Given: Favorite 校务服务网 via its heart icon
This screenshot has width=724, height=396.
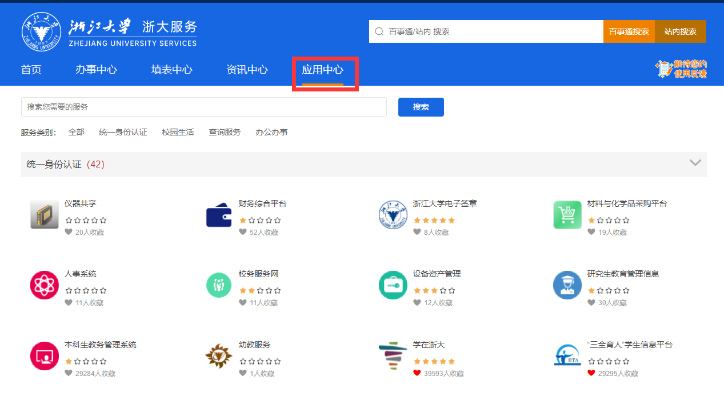Looking at the screenshot, I should coord(243,303).
